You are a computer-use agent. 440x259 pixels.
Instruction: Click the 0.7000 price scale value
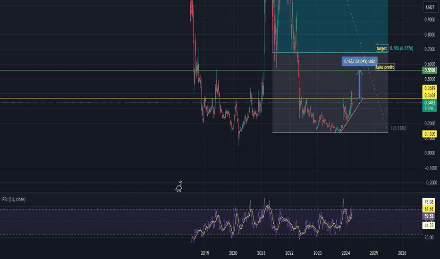pos(430,49)
